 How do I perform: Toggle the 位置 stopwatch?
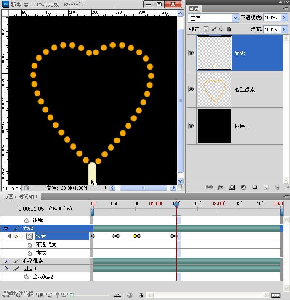(x=29, y=236)
